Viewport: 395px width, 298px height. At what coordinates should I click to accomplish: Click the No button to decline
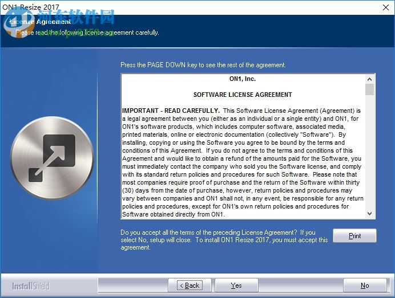(x=365, y=285)
